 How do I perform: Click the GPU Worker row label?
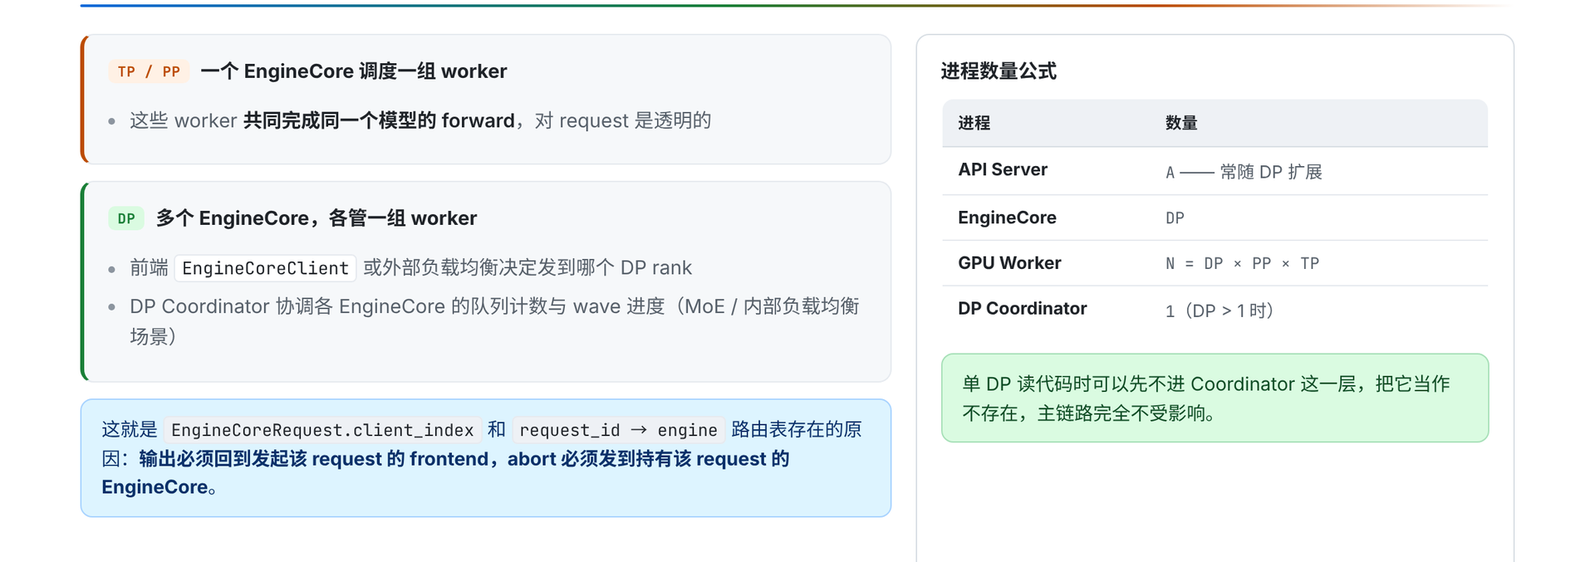tap(1009, 263)
